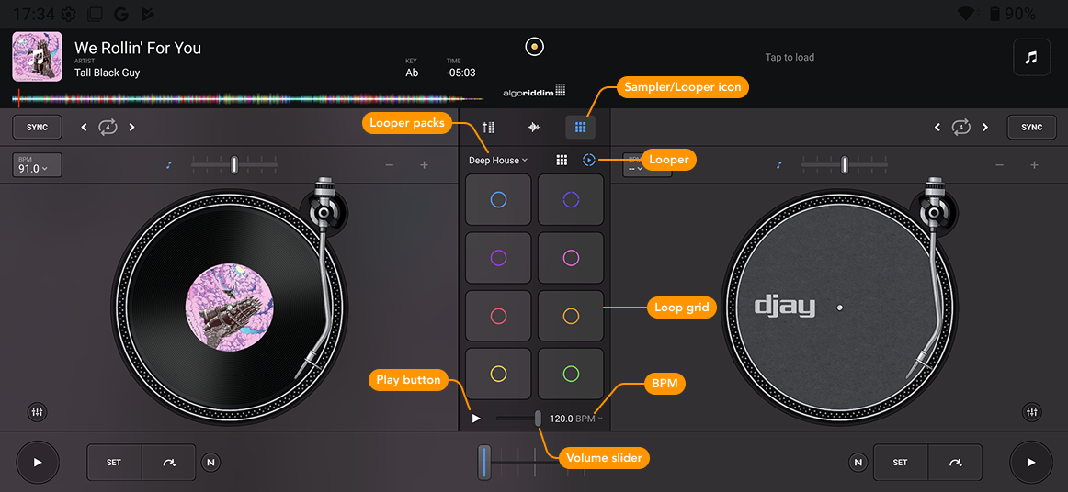The image size is (1068, 492).
Task: Double loop length on left deck
Action: pos(132,128)
